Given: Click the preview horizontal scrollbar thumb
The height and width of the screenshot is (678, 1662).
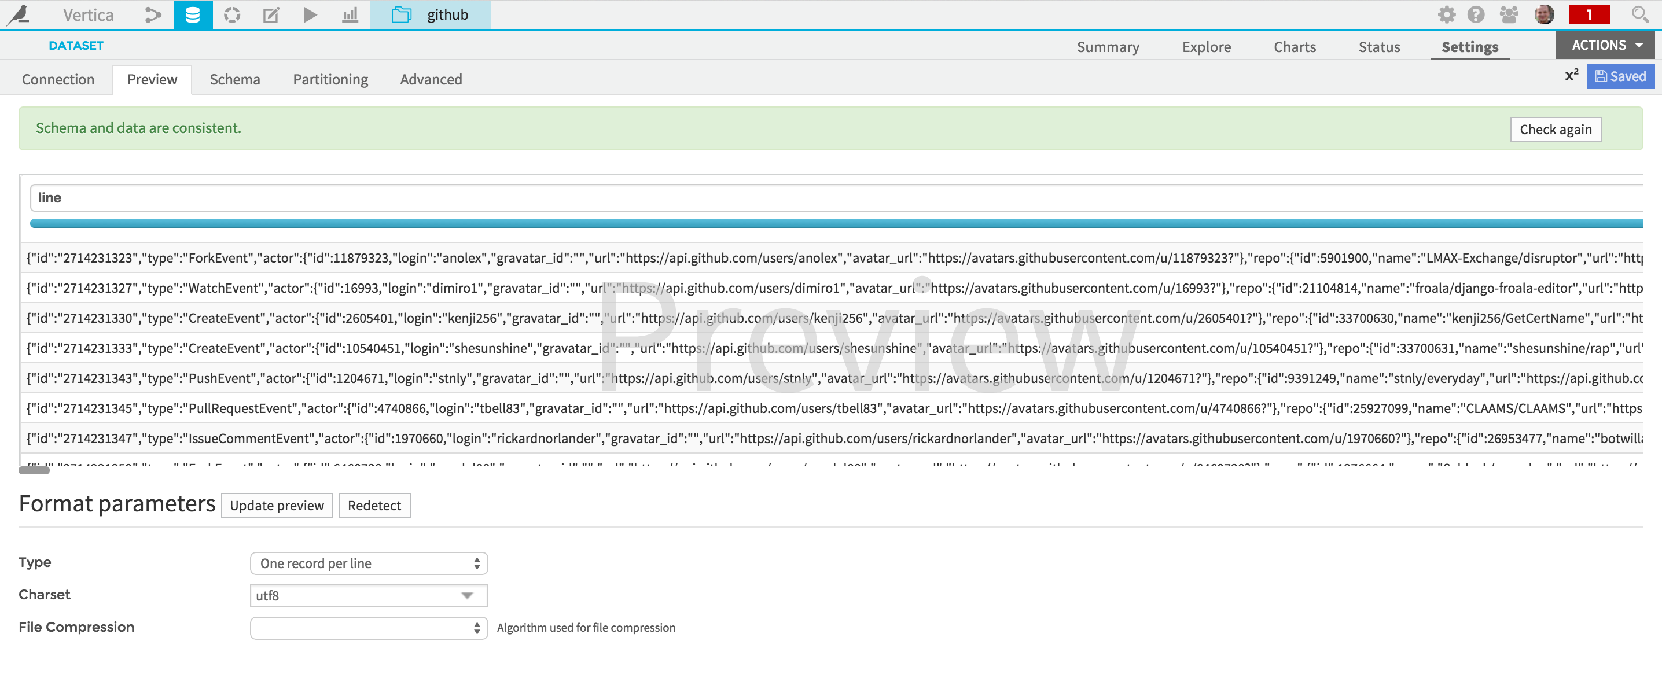Looking at the screenshot, I should [x=34, y=470].
